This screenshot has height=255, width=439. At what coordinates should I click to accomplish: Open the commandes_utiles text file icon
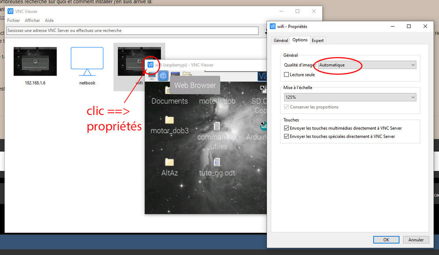point(217,126)
